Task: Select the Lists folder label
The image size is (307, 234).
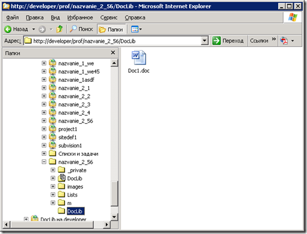Action: tap(72, 195)
